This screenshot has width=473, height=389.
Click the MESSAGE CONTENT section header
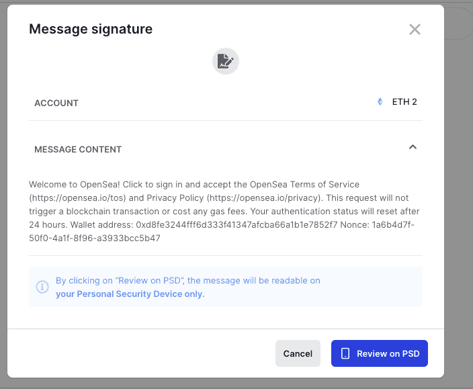click(x=78, y=149)
